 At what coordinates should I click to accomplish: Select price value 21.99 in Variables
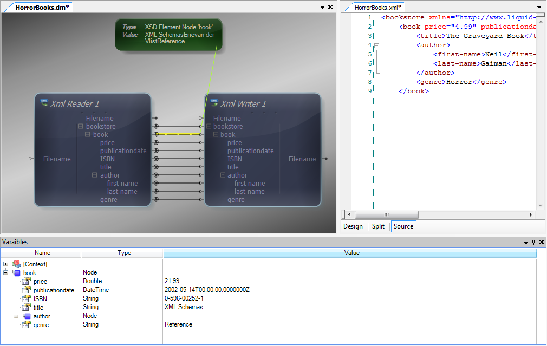point(172,281)
